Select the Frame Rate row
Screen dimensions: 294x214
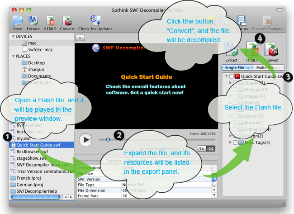144,196
